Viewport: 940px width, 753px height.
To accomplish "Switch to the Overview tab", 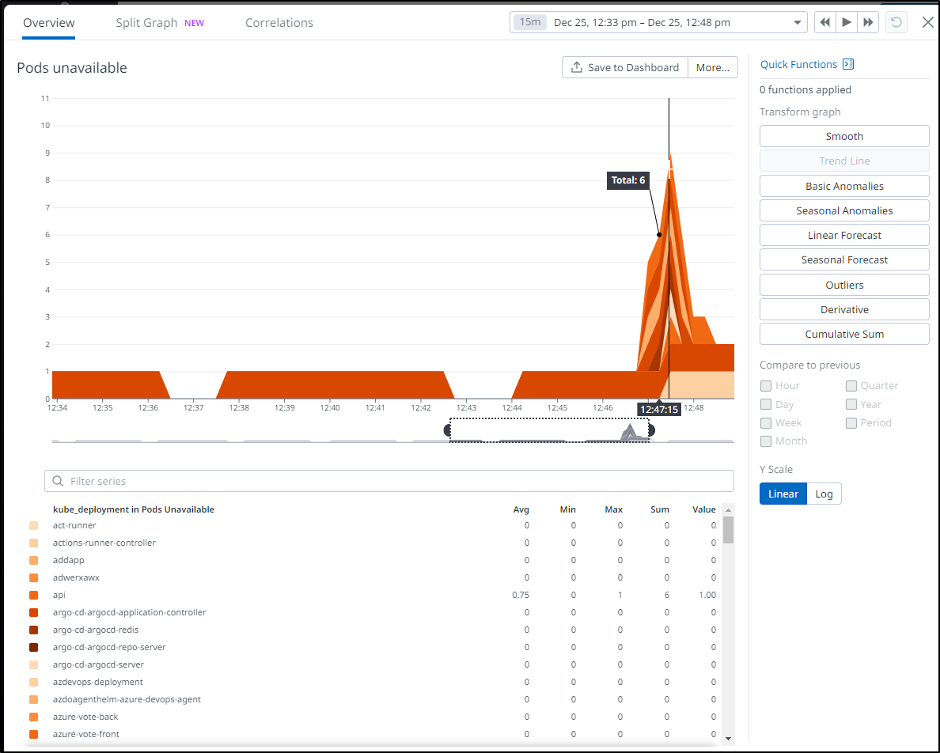I will tap(48, 23).
